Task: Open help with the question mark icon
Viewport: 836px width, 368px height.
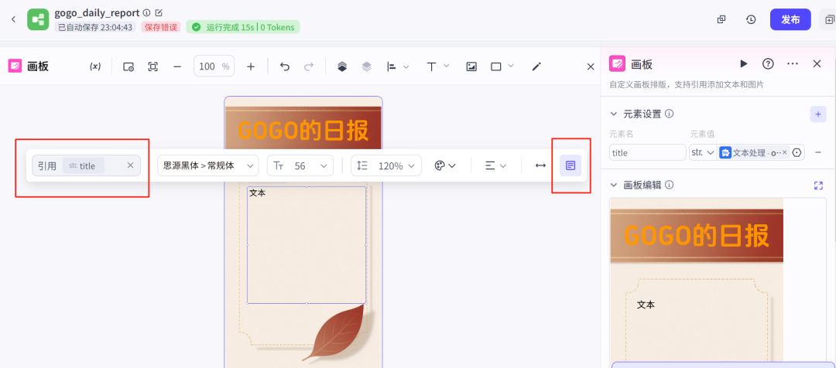Action: [768, 64]
